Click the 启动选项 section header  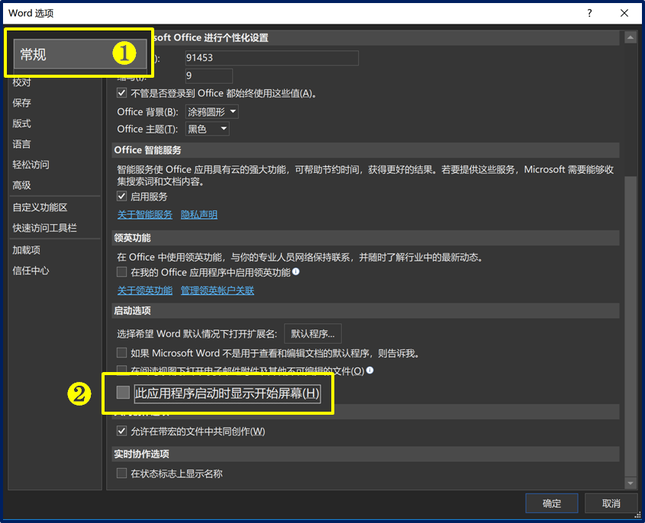pyautogui.click(x=366, y=311)
